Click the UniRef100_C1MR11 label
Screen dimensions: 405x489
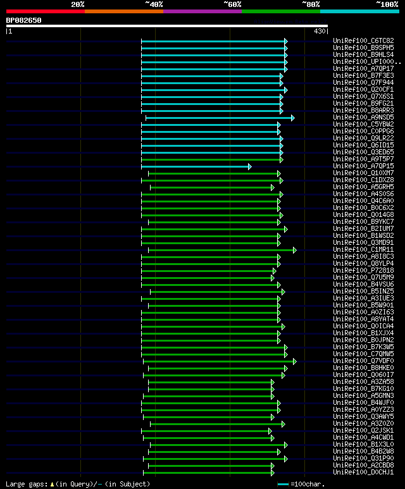363,249
